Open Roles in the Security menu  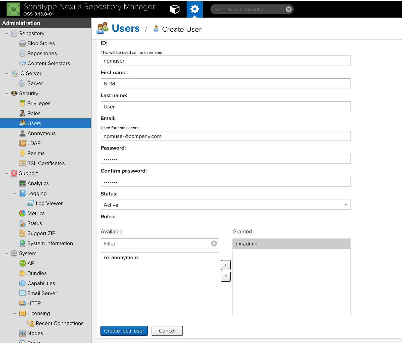coord(34,113)
